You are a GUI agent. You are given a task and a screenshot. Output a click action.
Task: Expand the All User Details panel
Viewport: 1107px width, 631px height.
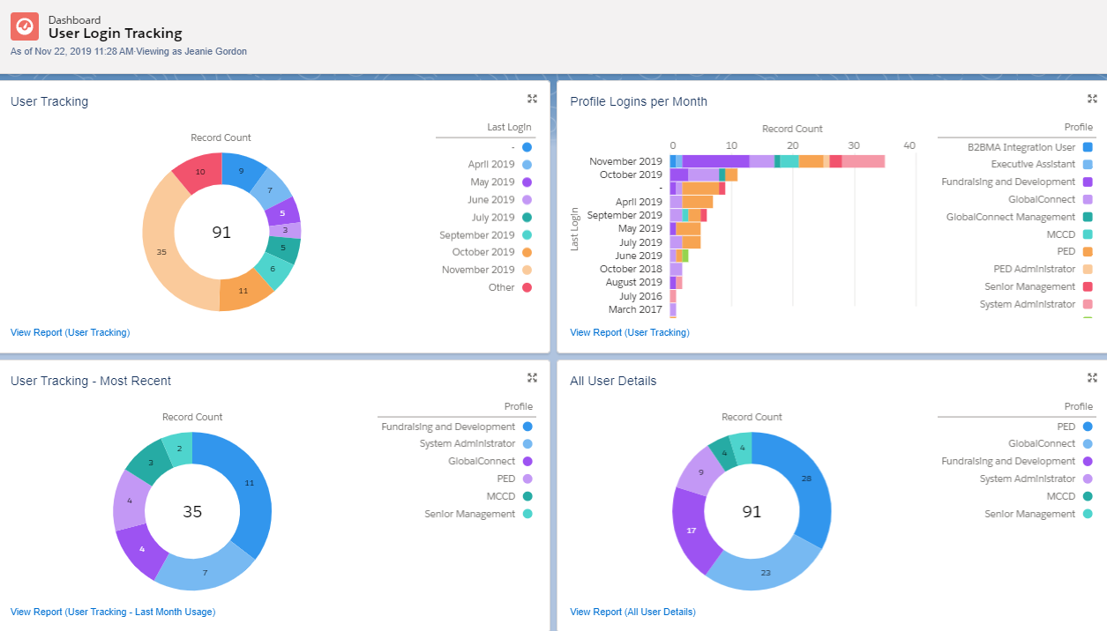pos(1092,377)
